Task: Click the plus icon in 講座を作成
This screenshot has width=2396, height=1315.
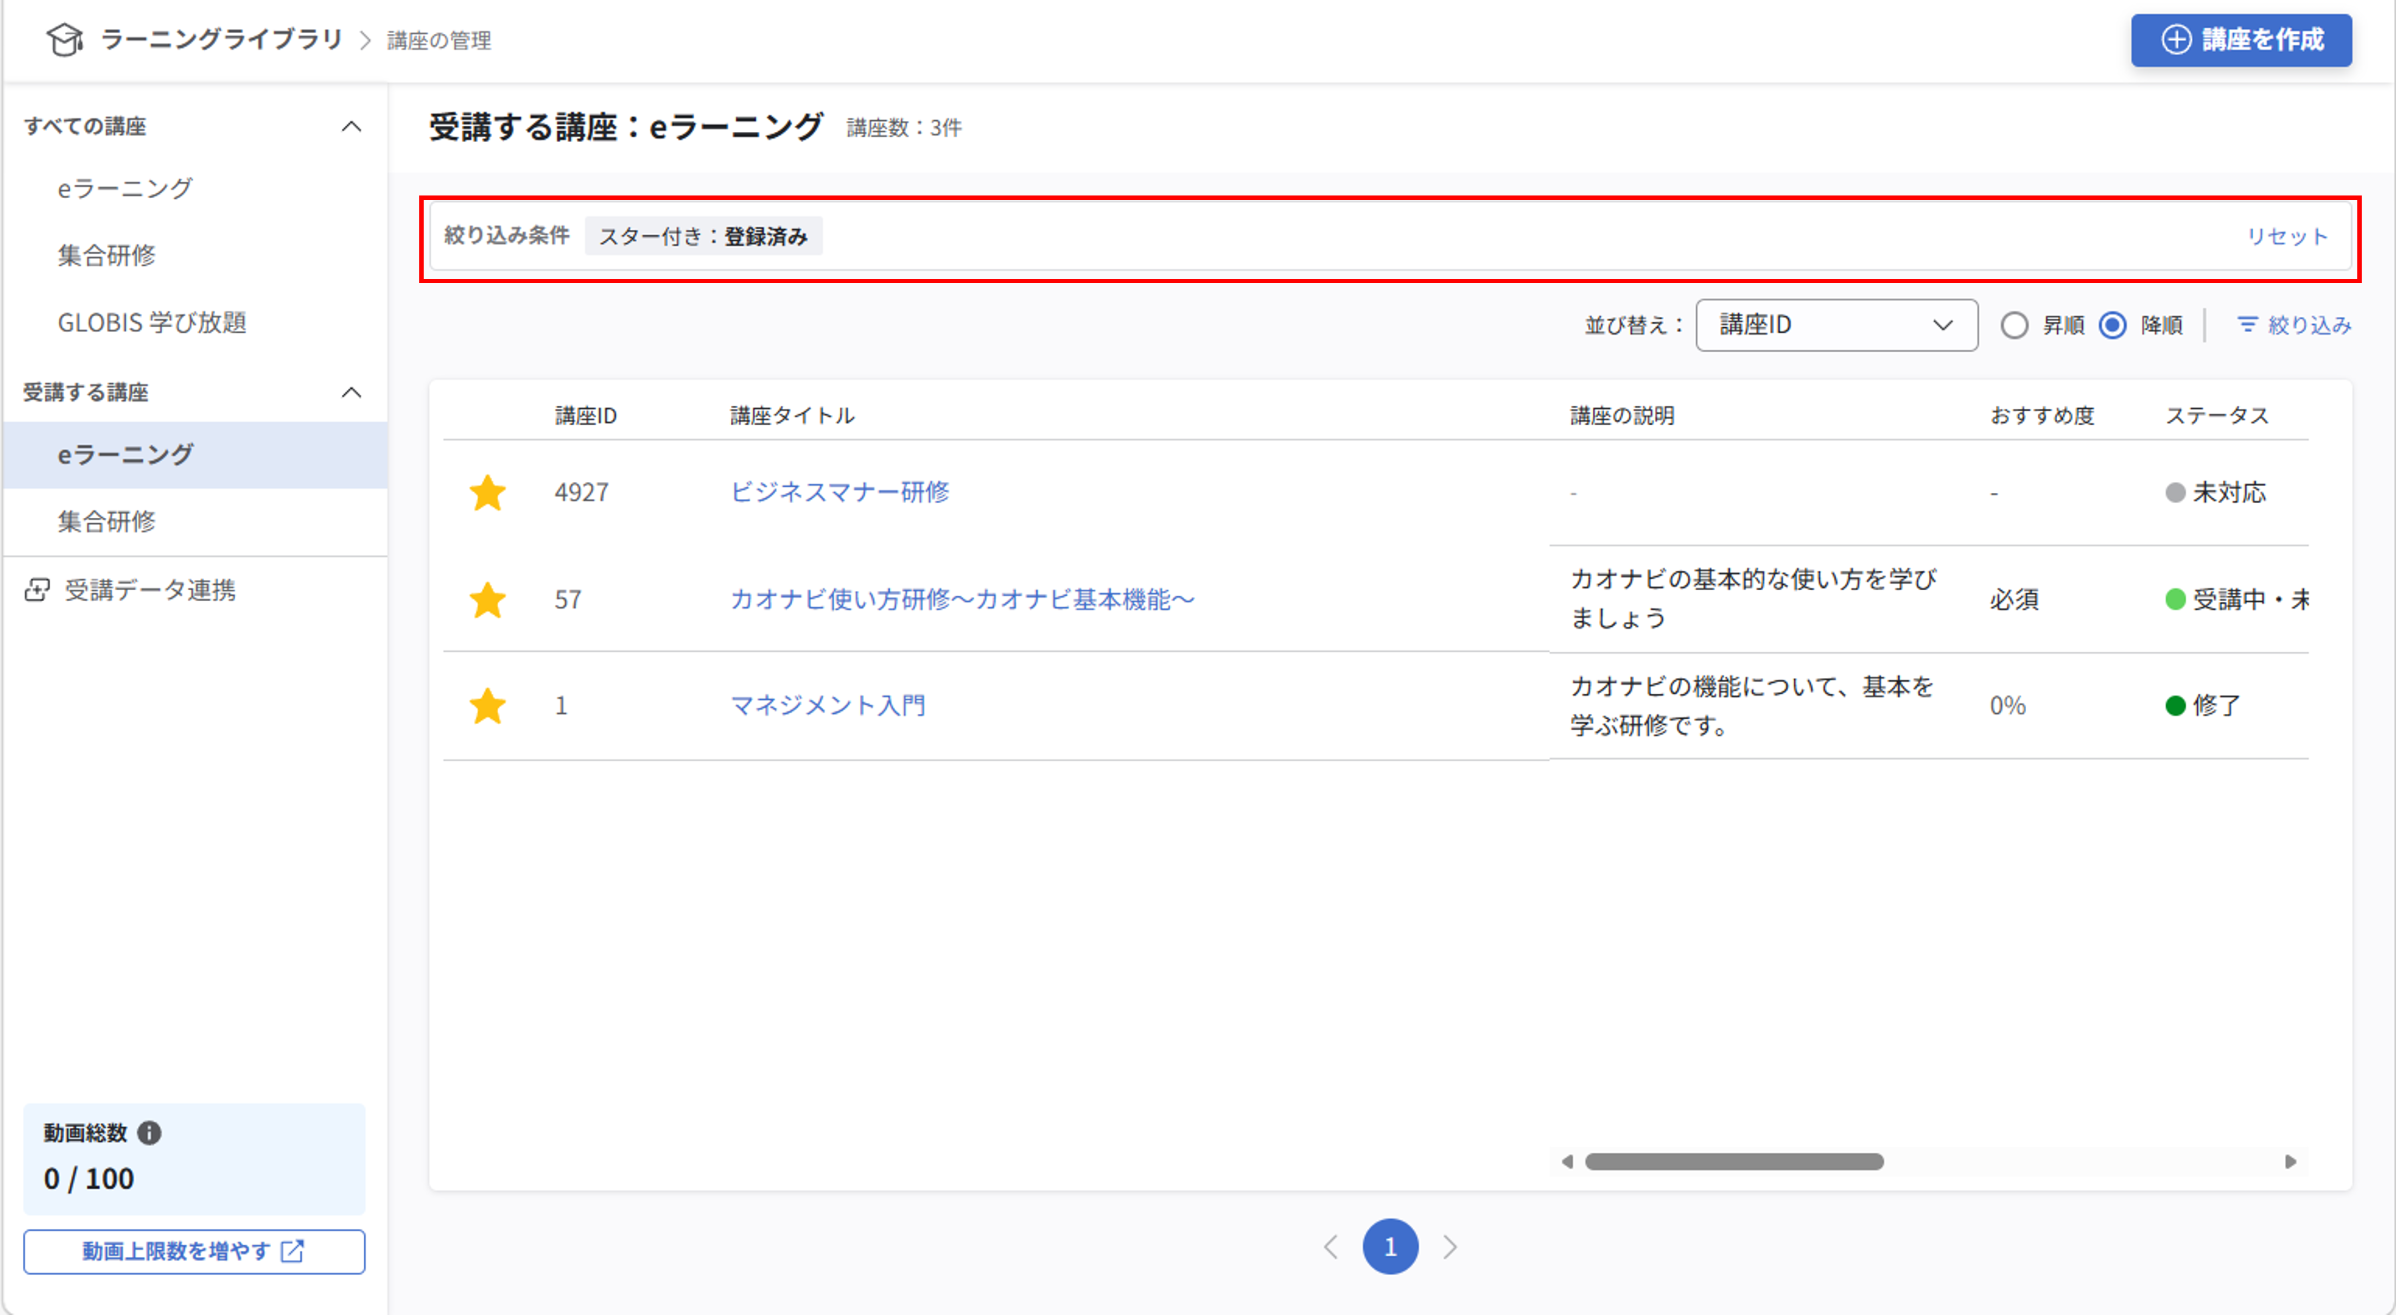Action: 2177,40
